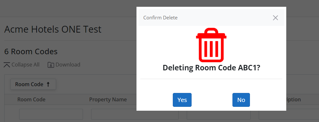Click the Confirm Delete dialog title
This screenshot has height=122, width=319.
coord(160,18)
